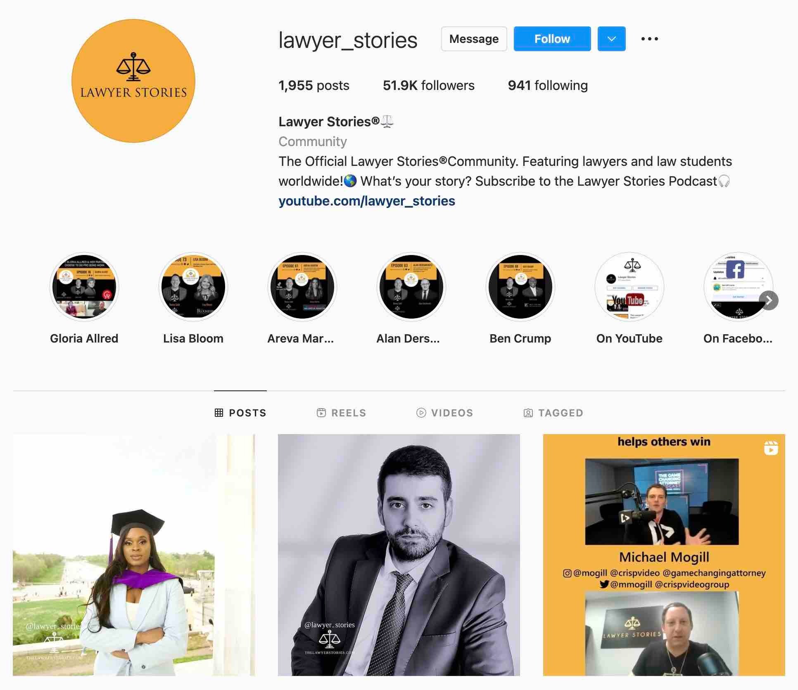798x690 pixels.
Task: Open the Alan Dershowitz highlight
Action: pyautogui.click(x=411, y=286)
